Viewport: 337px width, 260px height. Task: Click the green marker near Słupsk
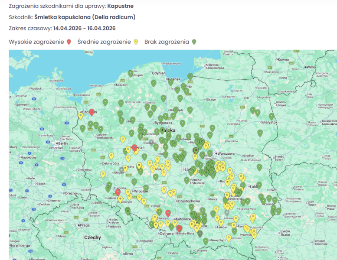coord(131,73)
